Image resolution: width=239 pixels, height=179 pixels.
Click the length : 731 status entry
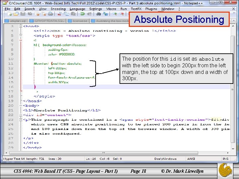pyautogui.click(x=35, y=159)
